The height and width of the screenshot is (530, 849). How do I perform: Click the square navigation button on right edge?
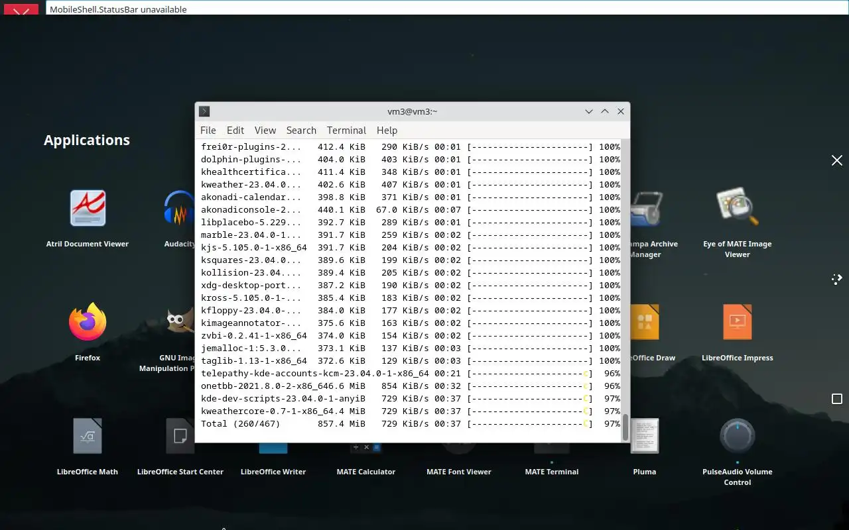(x=837, y=399)
